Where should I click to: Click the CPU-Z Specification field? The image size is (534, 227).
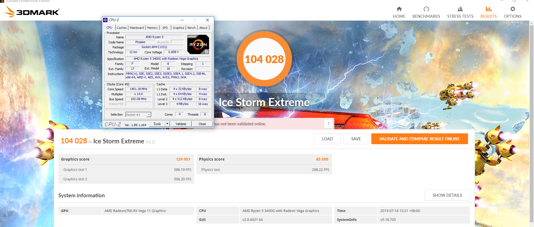pyautogui.click(x=168, y=59)
